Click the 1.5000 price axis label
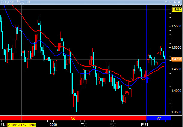183x127 pixels. pyautogui.click(x=176, y=48)
